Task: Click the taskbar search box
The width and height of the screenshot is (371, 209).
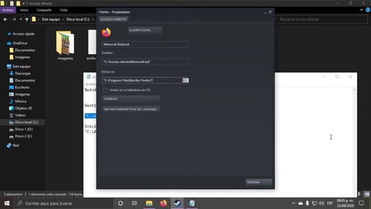Action: 64,203
